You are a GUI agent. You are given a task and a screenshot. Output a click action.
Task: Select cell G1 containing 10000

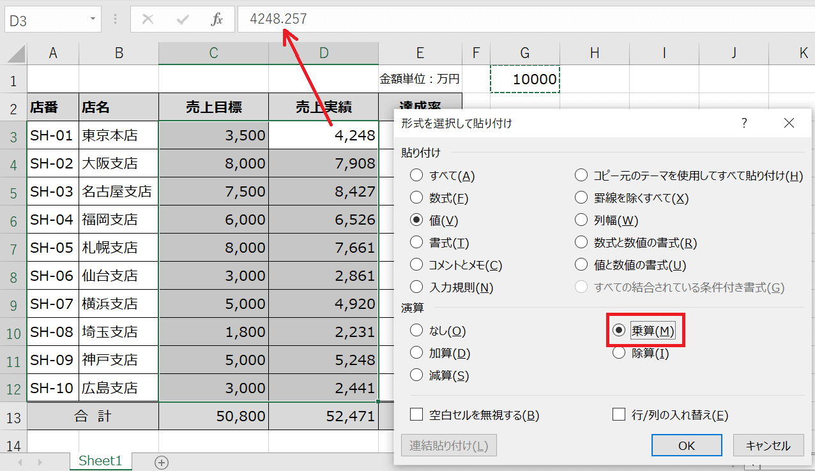pos(525,80)
